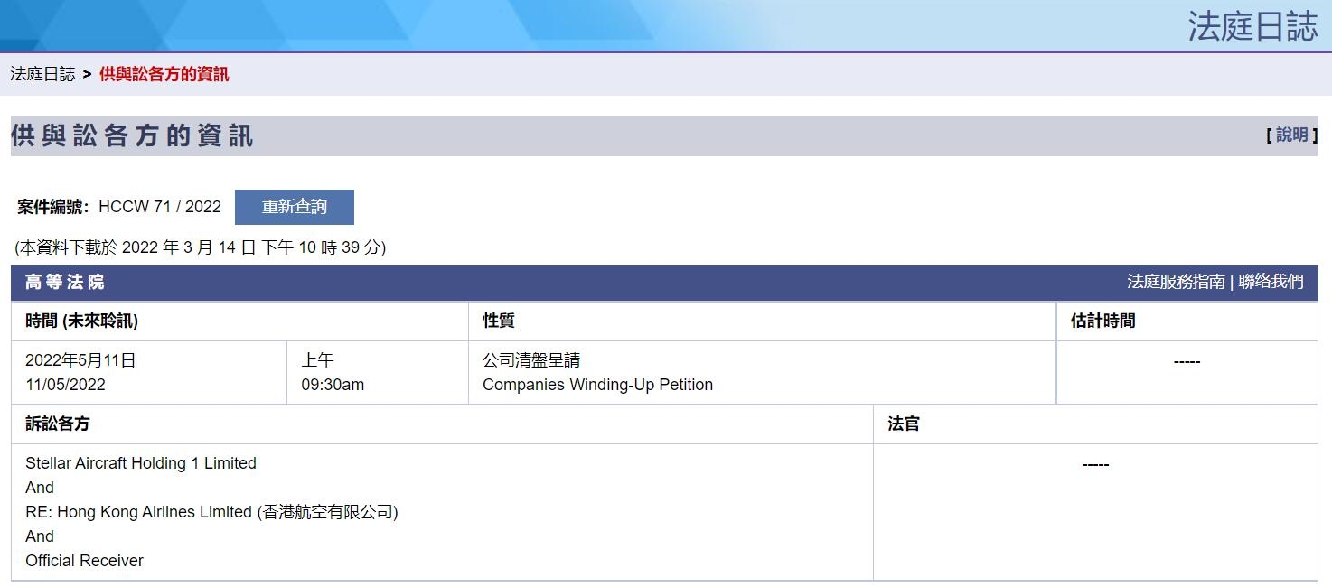Go to 法庭日誌 in the breadcrumb
The image size is (1332, 587).
click(x=42, y=74)
